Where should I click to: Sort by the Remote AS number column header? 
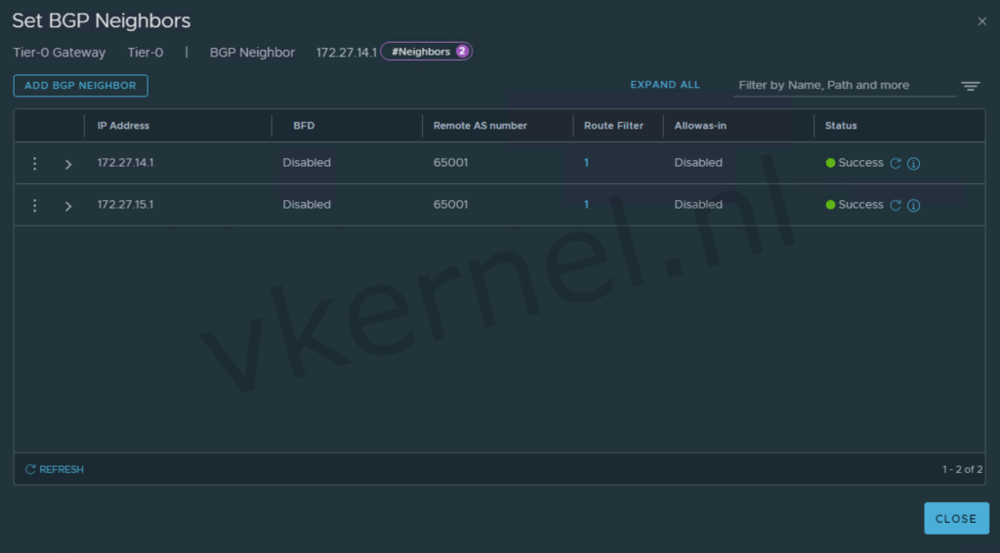point(479,126)
